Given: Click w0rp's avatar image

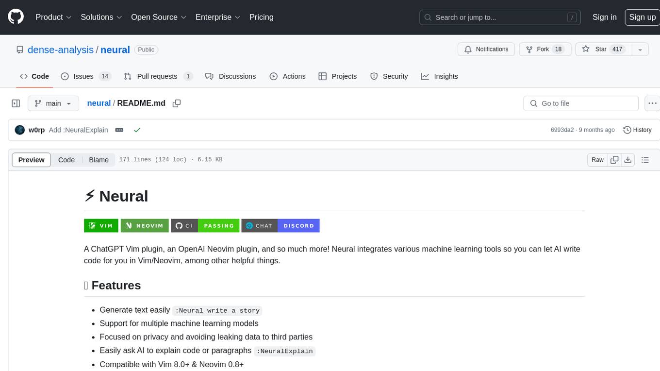Looking at the screenshot, I should tap(20, 130).
